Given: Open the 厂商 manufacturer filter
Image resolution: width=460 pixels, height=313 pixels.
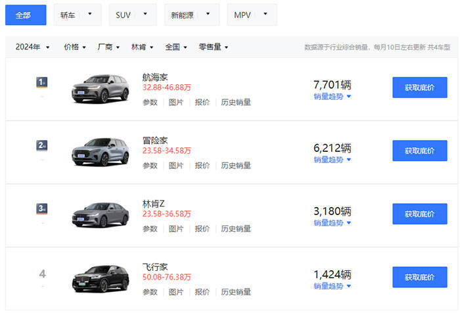Looking at the screenshot, I should pyautogui.click(x=108, y=47).
